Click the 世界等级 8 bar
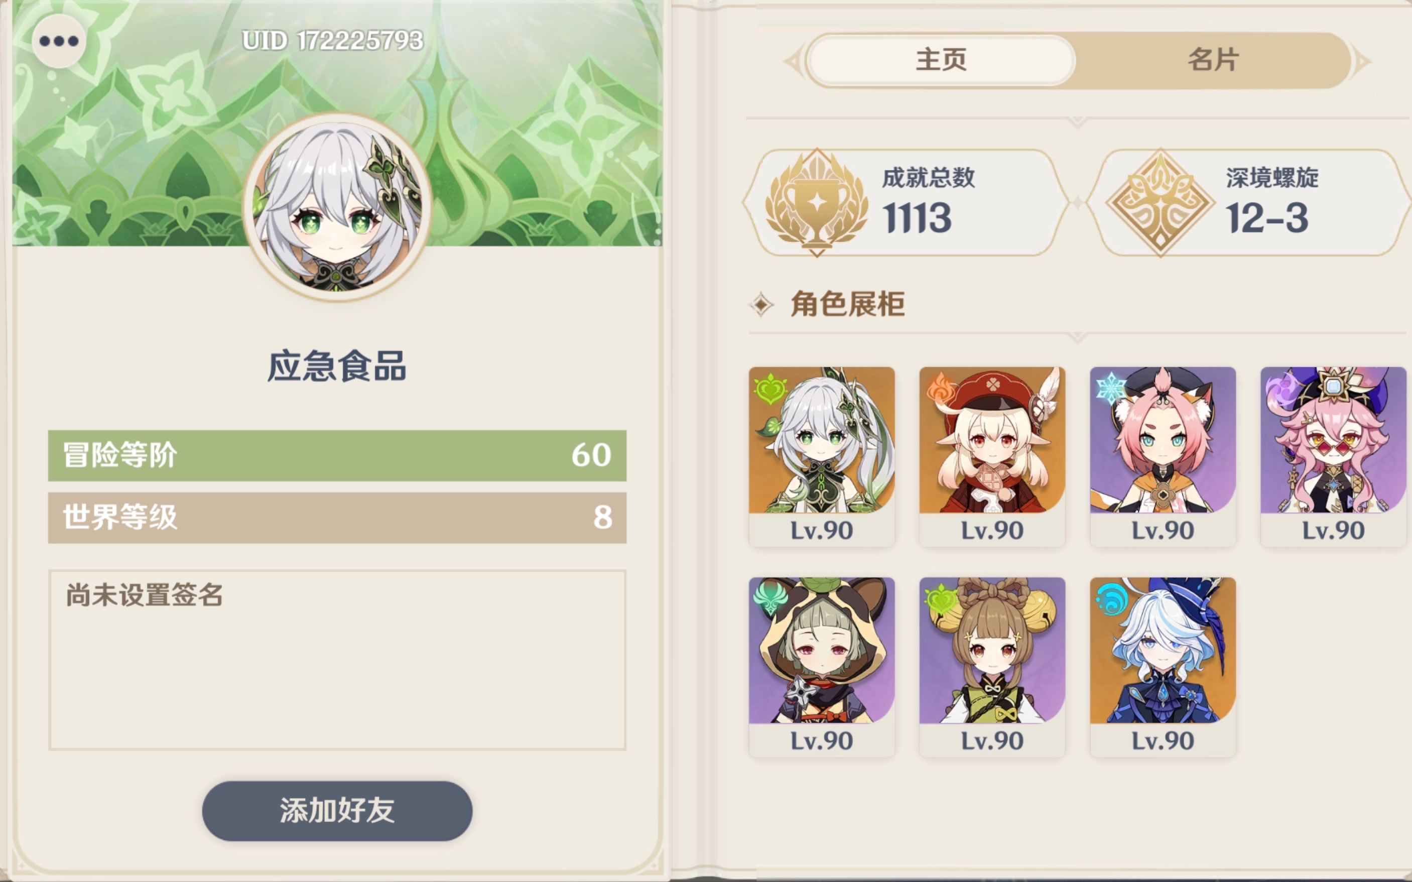Screen dimensions: 1412x882 pos(337,518)
